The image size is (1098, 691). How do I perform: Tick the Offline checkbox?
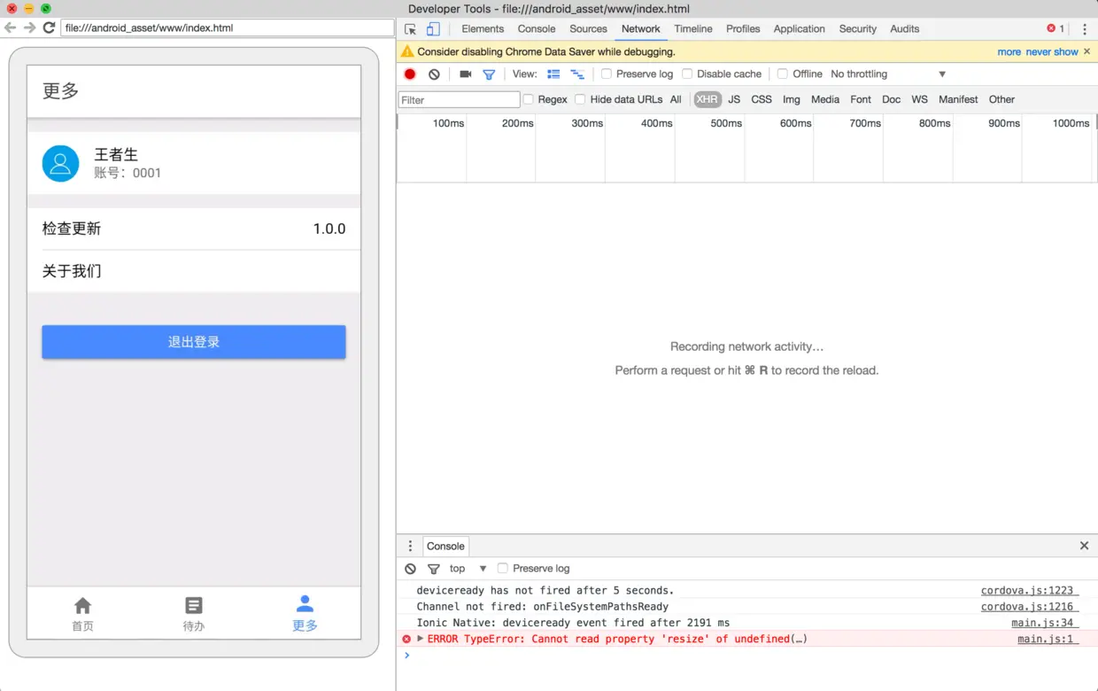783,74
